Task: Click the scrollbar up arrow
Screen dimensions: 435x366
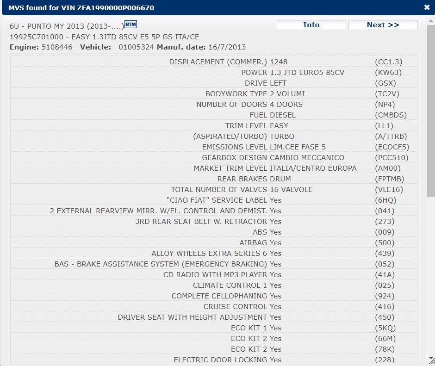Action: tap(431, 21)
